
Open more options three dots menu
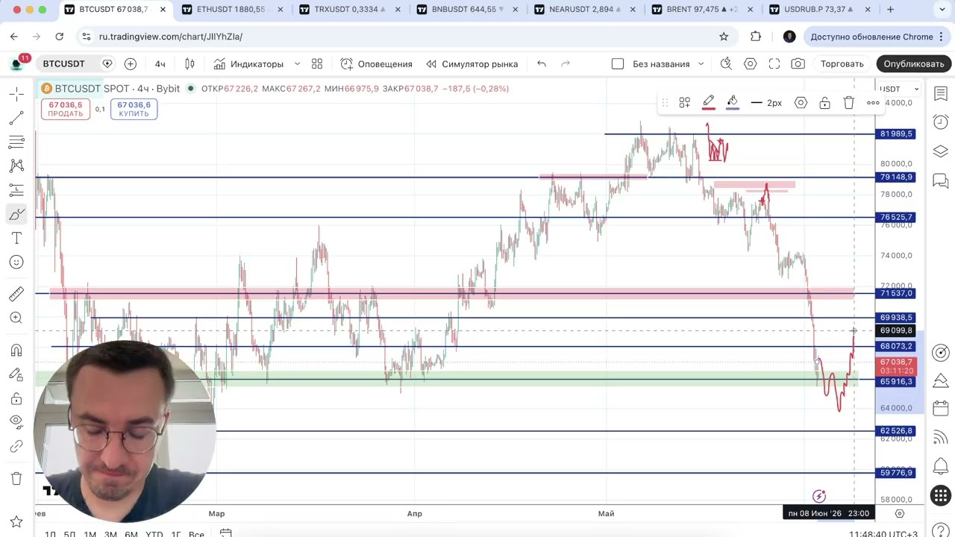coord(873,103)
